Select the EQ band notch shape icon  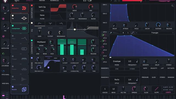50,23
